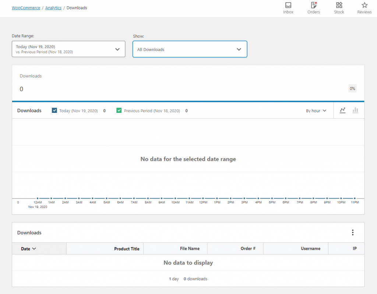Uncheck Previous Period (Nov 18, 2020) series
Image resolution: width=377 pixels, height=294 pixels.
pos(119,110)
